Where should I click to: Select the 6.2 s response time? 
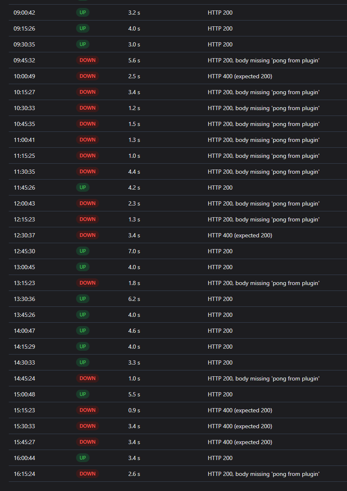pos(134,299)
